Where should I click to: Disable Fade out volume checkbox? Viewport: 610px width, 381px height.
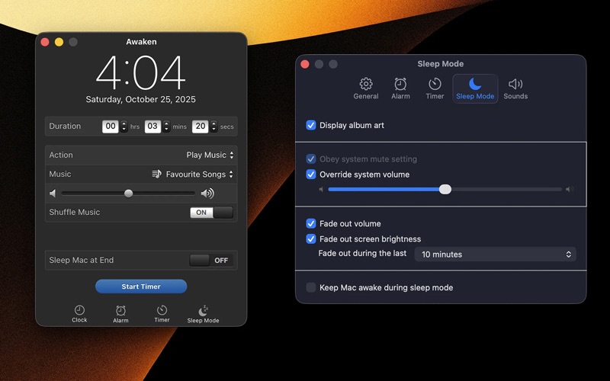click(x=311, y=223)
